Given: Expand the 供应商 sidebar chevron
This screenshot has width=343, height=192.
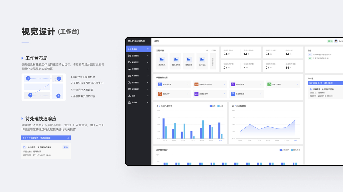Looking at the screenshot, I should pyautogui.click(x=148, y=102).
